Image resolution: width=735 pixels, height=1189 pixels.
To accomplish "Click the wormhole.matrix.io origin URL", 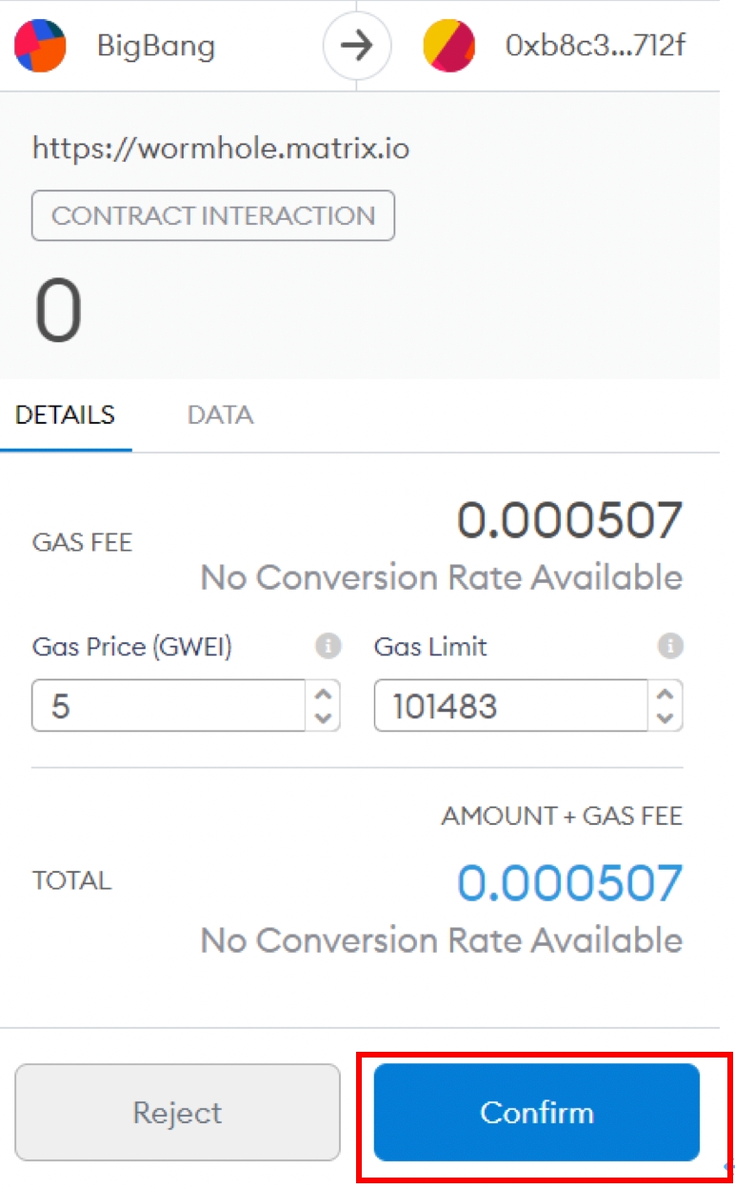I will (x=221, y=149).
